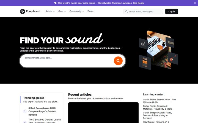Open Guitar Treble Bleed Circuit article
The width and height of the screenshot is (198, 123).
(x=159, y=101)
